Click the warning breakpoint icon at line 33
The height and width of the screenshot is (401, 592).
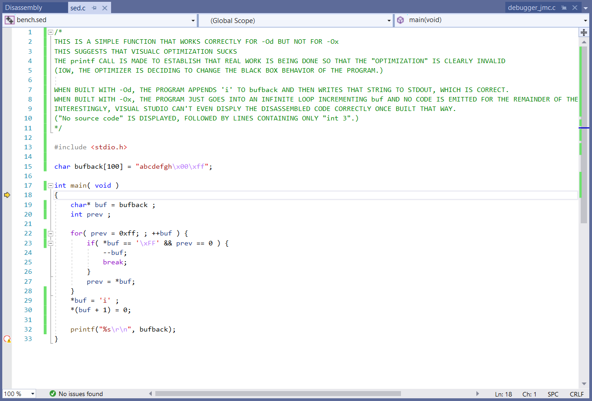tap(7, 339)
